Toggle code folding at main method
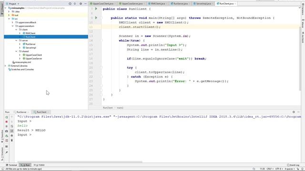Image resolution: width=305 pixels, height=171 pixels. tap(102, 18)
